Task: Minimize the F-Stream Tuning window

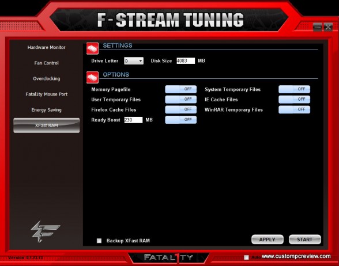Action: (317, 27)
